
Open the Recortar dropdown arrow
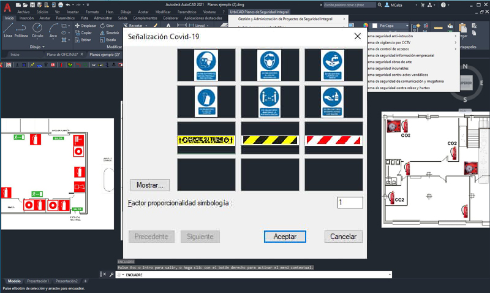tap(146, 26)
